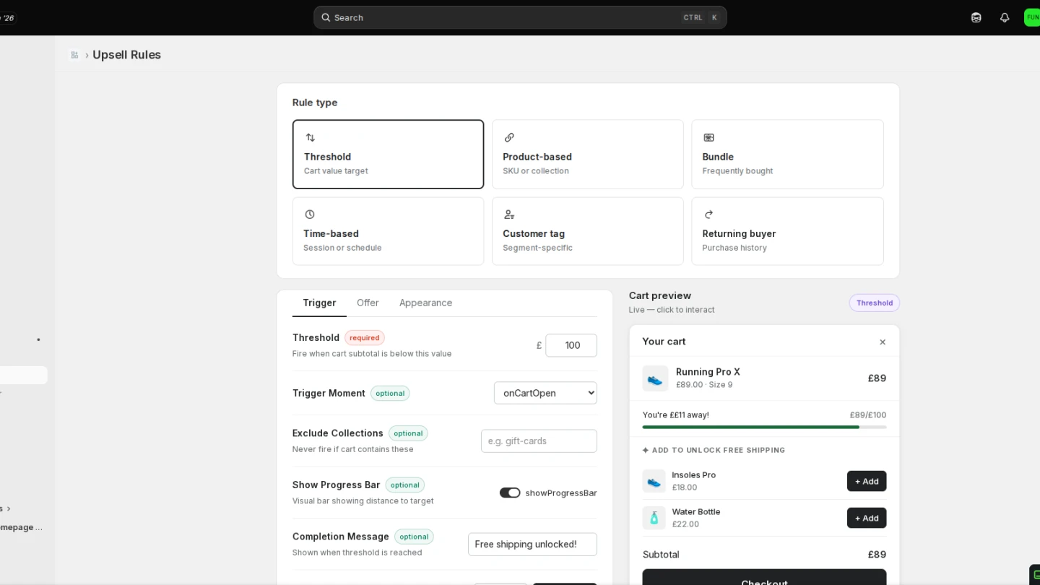Click the Exclude Collections input field
The height and width of the screenshot is (585, 1040).
pos(539,441)
